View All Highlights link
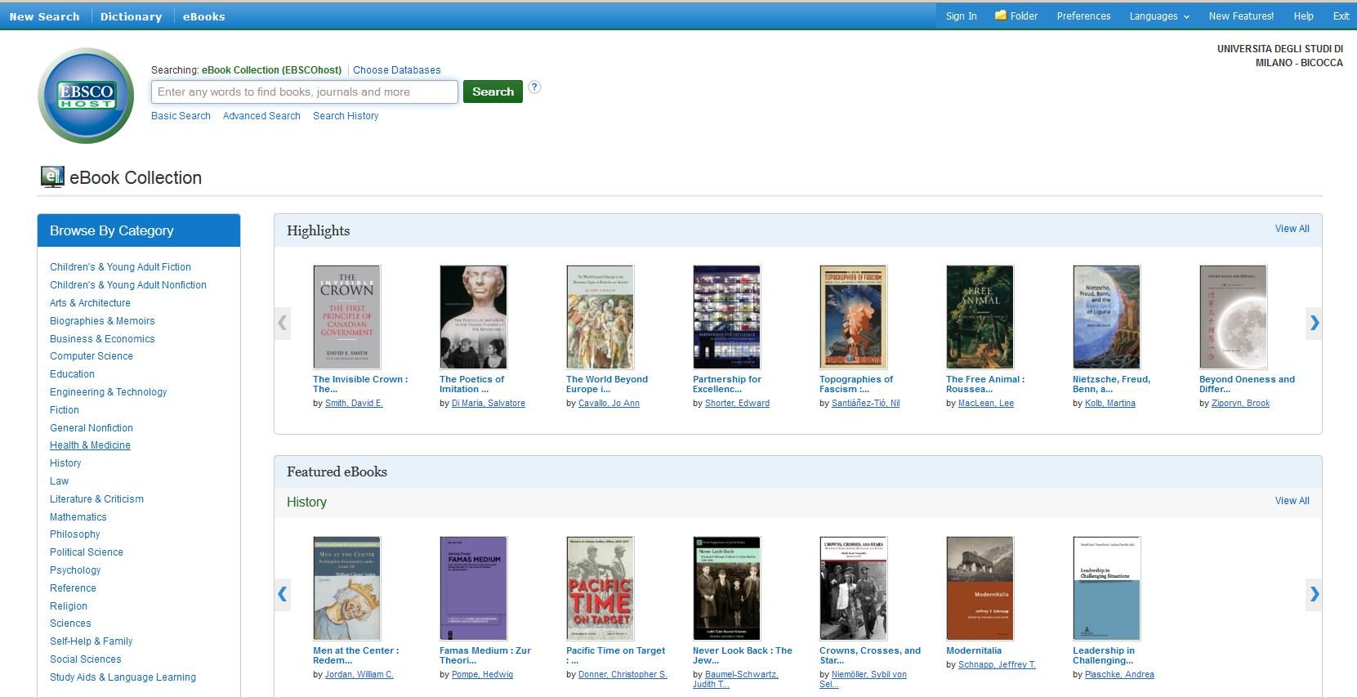The height and width of the screenshot is (697, 1357). (x=1292, y=229)
